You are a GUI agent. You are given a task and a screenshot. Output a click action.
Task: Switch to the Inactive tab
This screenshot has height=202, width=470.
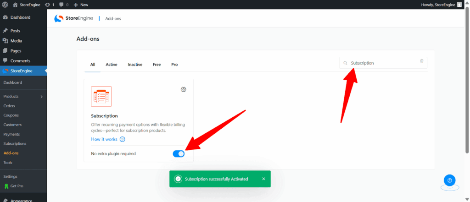[135, 64]
